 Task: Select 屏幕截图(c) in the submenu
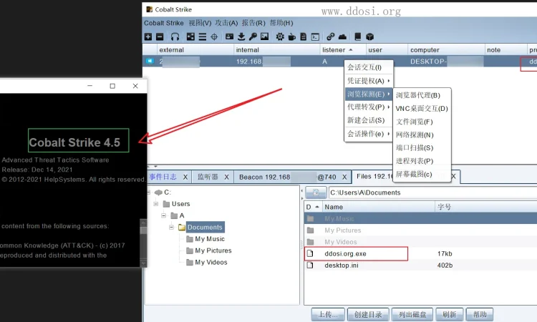pos(422,174)
